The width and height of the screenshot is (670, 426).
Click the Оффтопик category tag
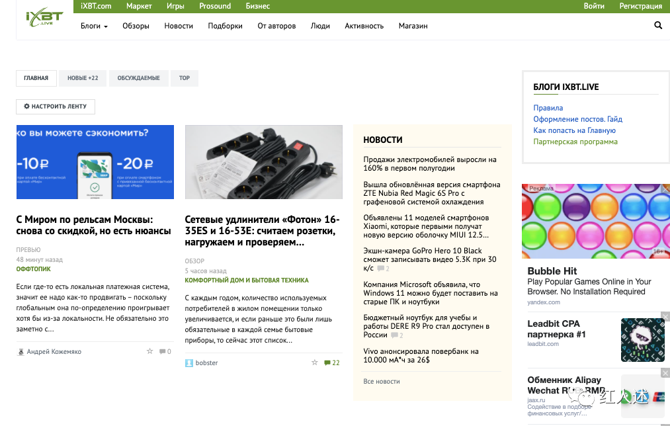click(33, 269)
